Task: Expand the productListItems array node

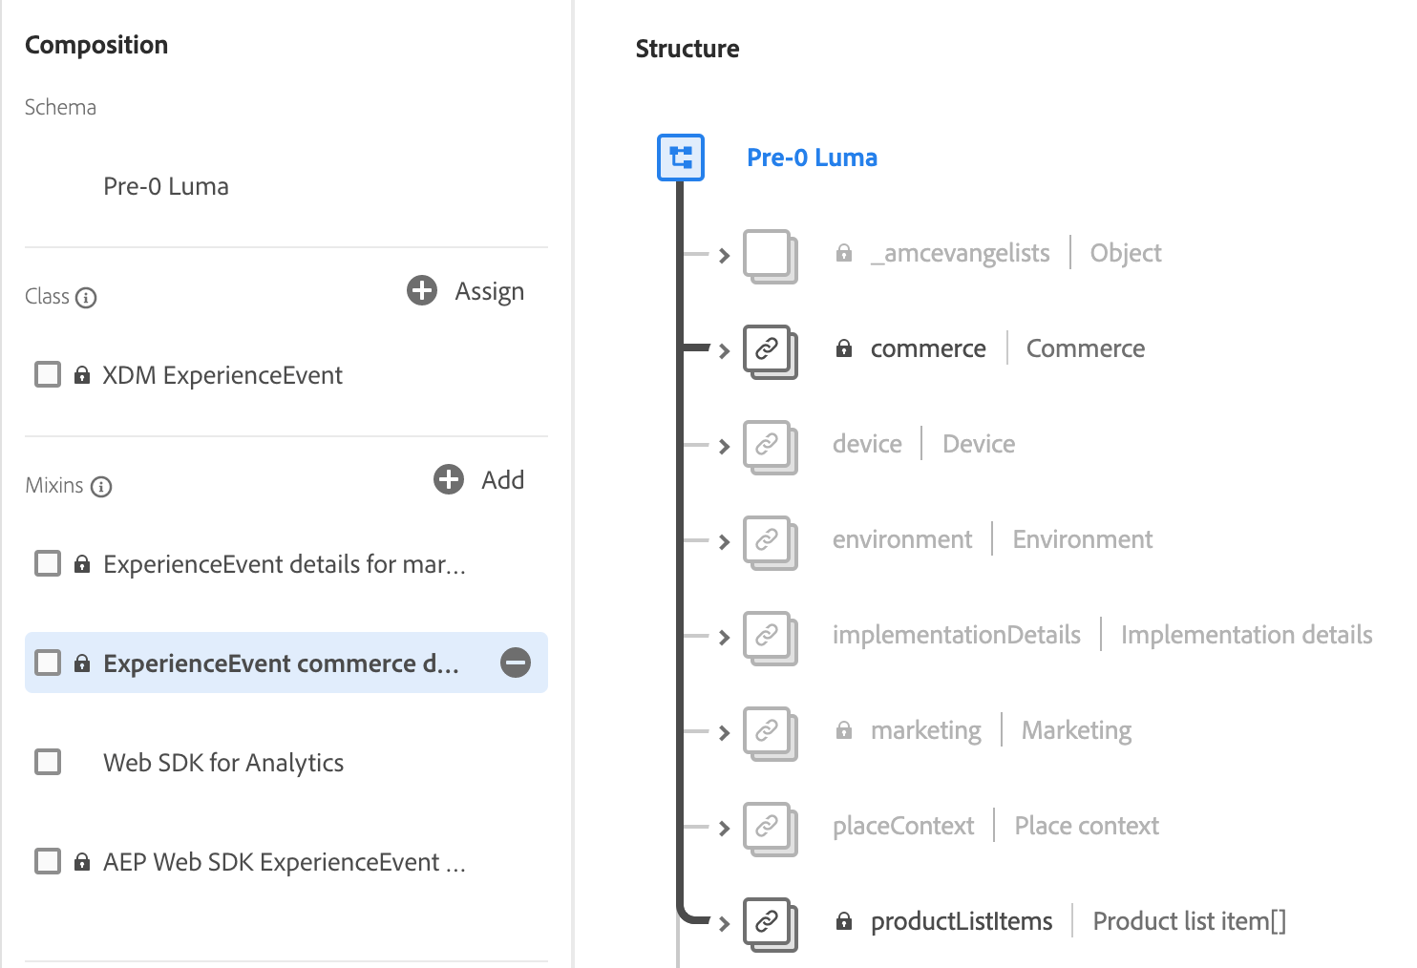Action: (x=723, y=923)
